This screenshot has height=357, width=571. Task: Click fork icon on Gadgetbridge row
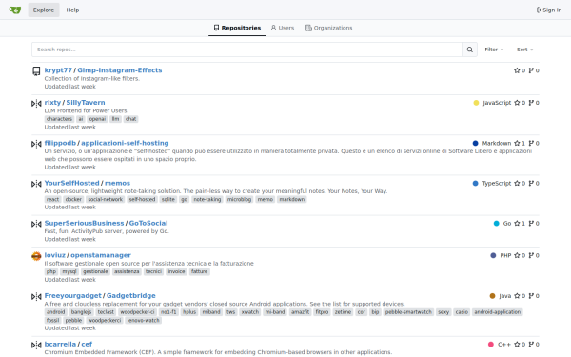coord(531,296)
